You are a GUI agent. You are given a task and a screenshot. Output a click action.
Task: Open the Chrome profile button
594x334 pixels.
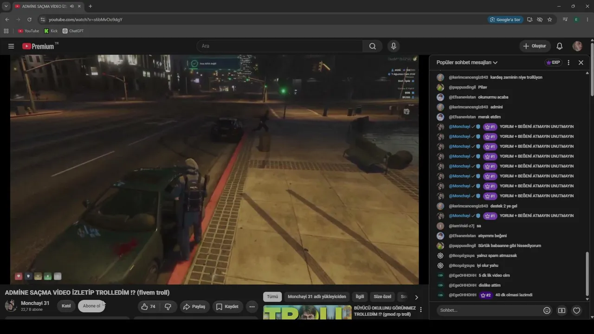coord(576,19)
